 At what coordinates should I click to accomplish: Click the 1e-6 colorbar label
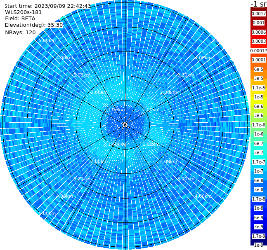point(259,134)
